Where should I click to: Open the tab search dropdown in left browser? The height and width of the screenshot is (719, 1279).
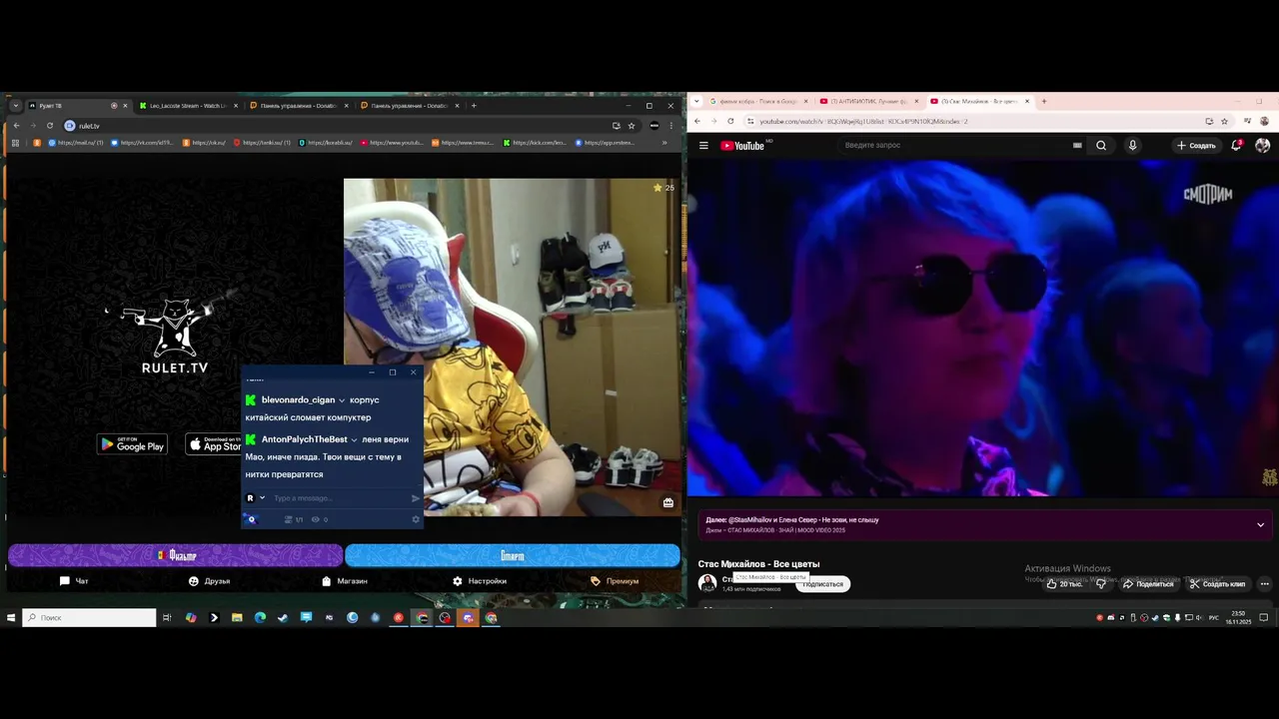(x=15, y=106)
